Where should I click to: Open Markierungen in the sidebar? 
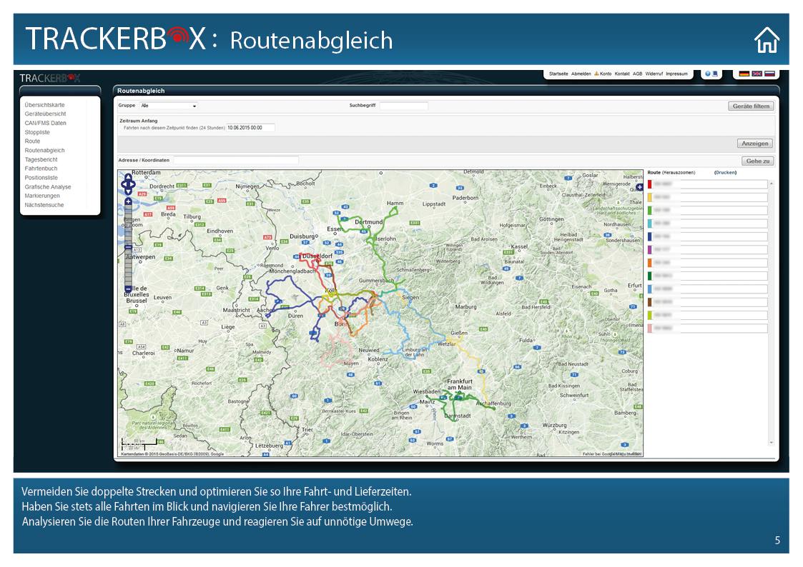point(42,196)
